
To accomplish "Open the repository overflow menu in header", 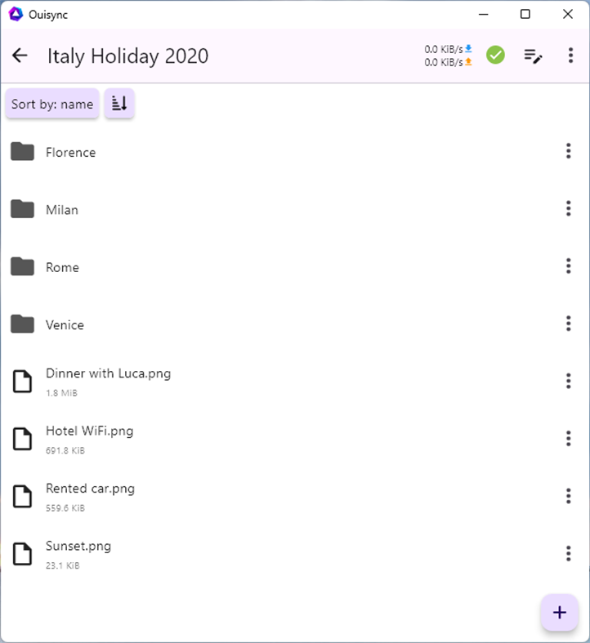I will click(x=570, y=56).
